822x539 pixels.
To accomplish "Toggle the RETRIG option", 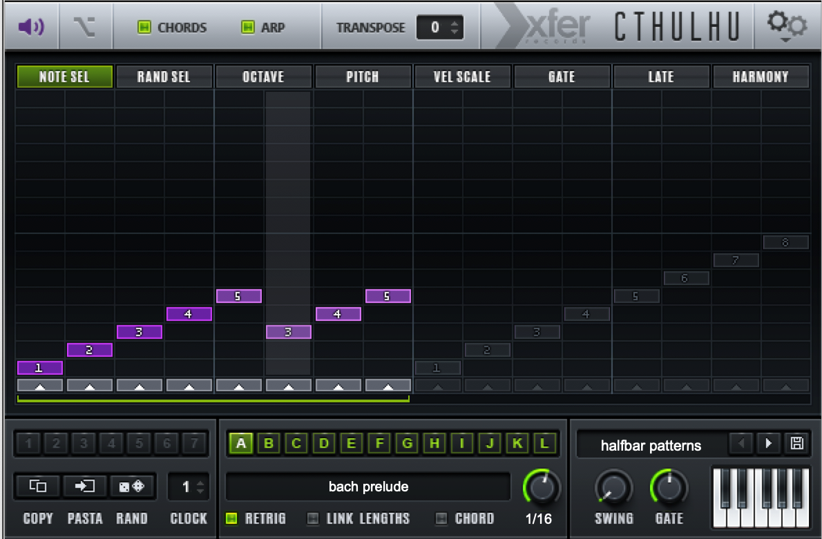I will [231, 518].
